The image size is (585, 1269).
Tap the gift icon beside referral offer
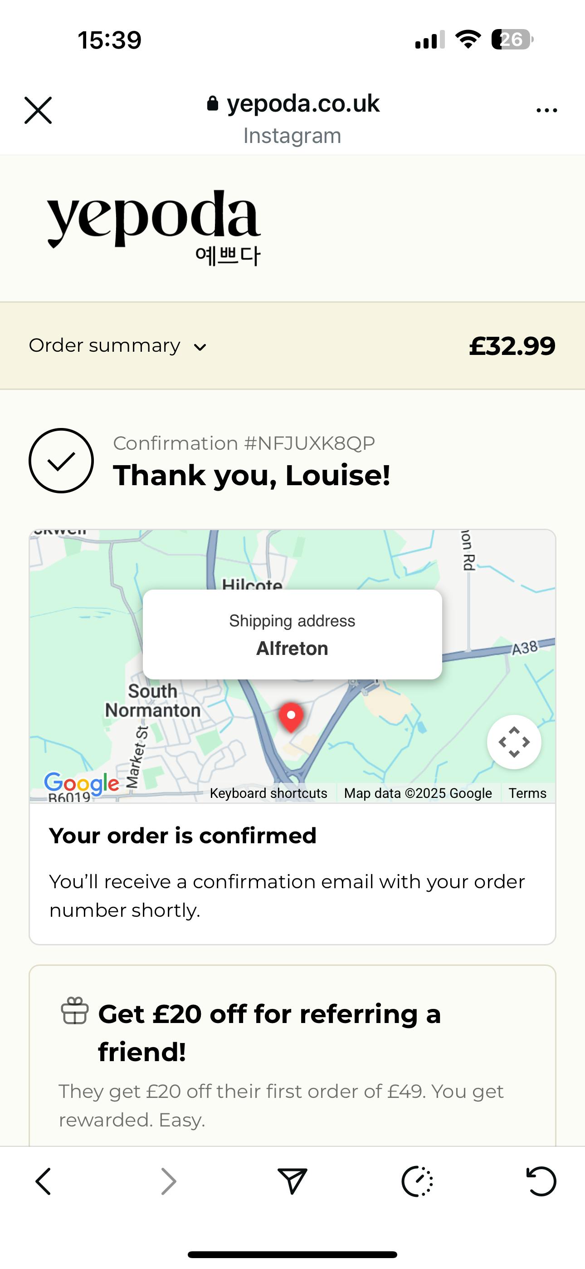[75, 1011]
